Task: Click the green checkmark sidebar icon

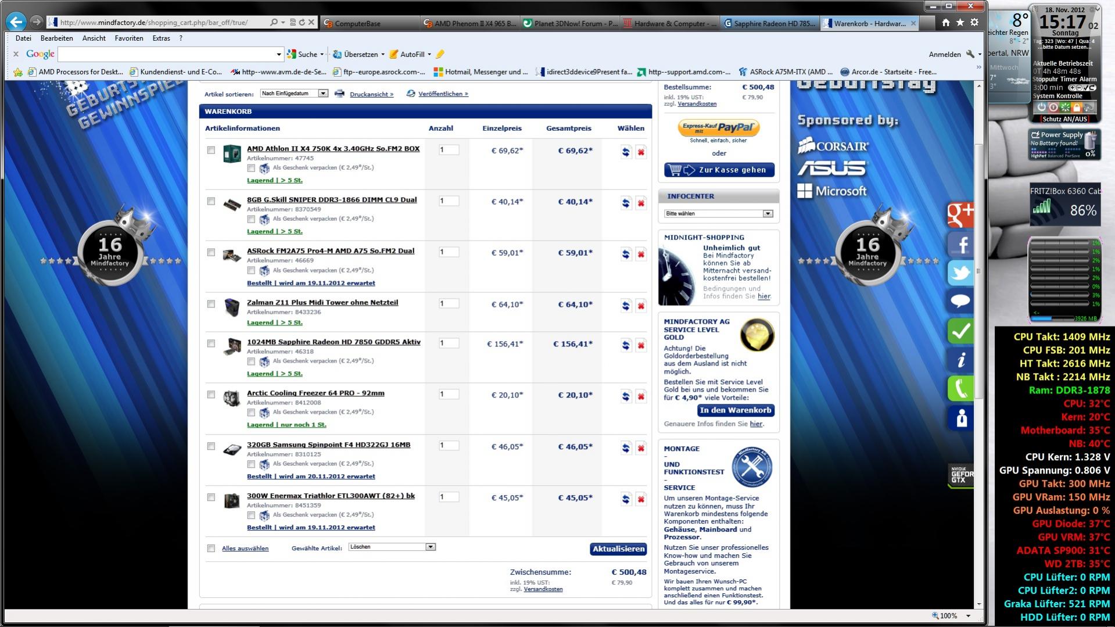Action: (960, 331)
